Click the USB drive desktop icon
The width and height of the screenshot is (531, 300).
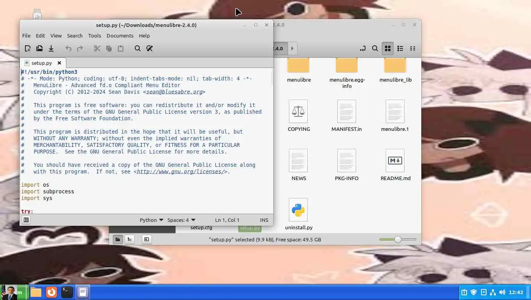pos(37,14)
